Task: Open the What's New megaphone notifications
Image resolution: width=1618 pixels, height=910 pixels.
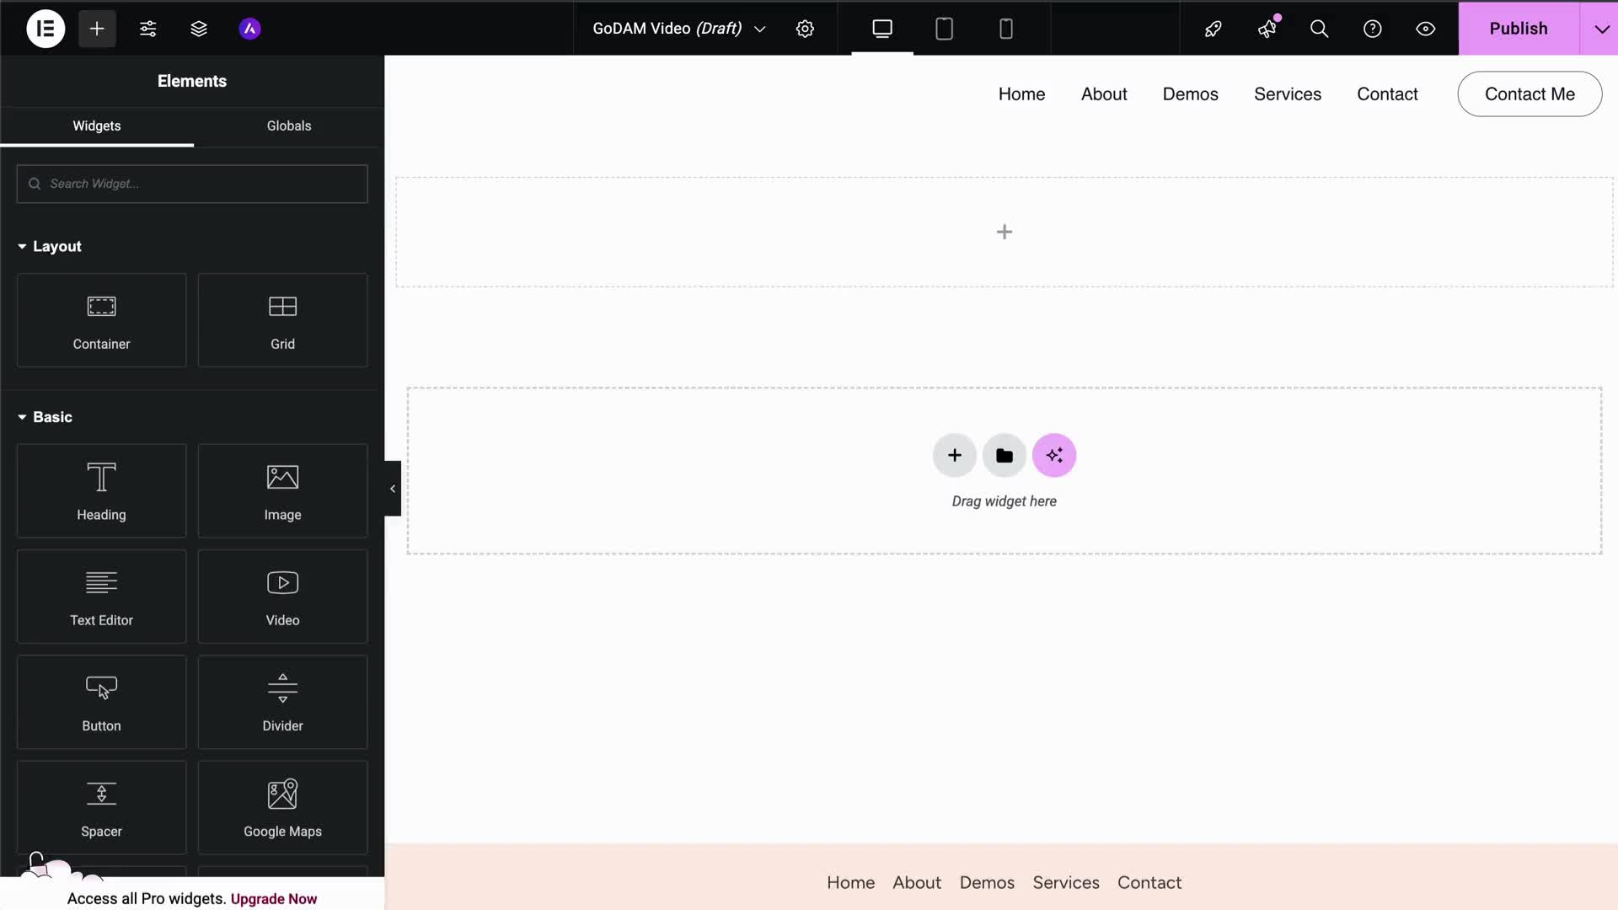Action: [1268, 28]
